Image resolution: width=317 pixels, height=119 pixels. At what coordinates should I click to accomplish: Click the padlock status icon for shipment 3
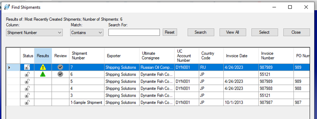pyautogui.click(x=27, y=95)
